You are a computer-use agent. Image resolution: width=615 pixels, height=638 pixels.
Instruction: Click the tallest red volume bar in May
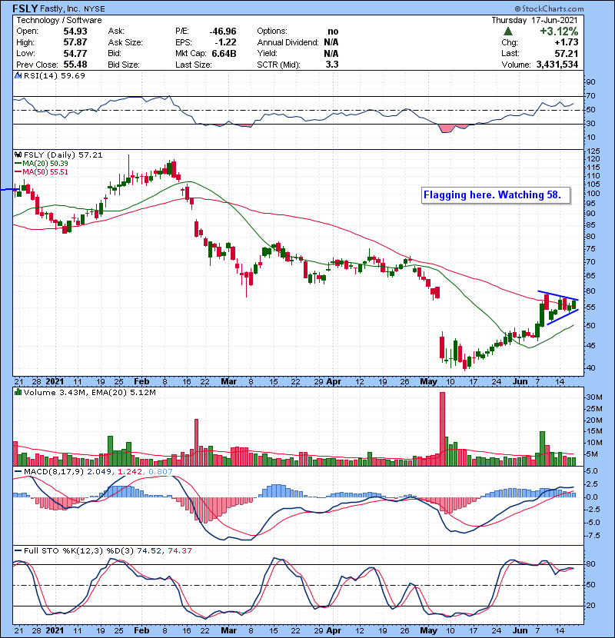tap(443, 429)
